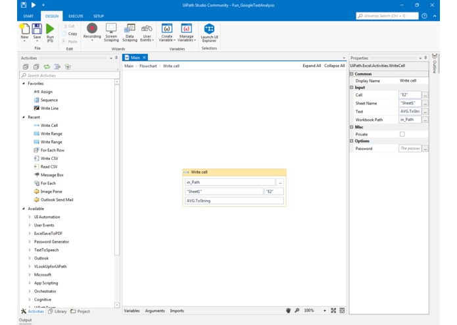
Task: Open the Arguments panel
Action: point(155,311)
